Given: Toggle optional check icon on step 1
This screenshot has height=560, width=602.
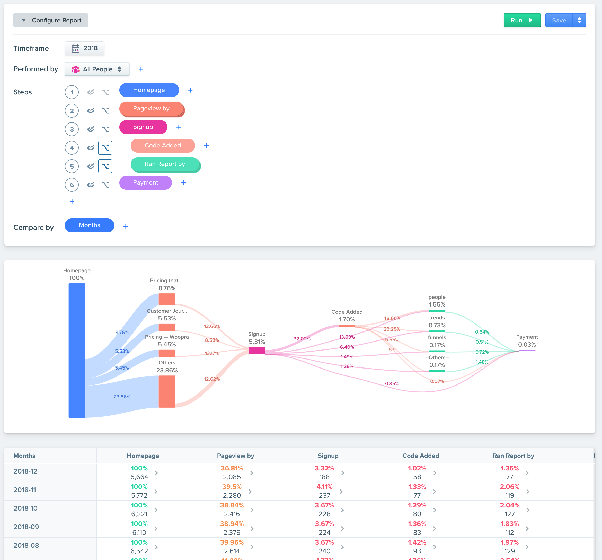Looking at the screenshot, I should click(x=91, y=92).
